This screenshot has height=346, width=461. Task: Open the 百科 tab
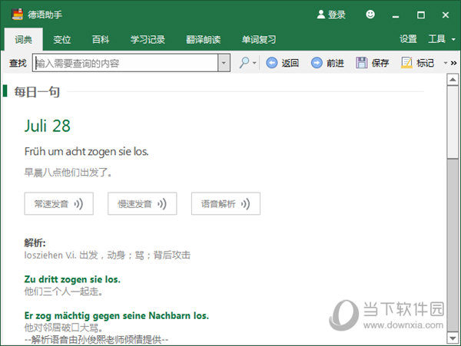101,39
